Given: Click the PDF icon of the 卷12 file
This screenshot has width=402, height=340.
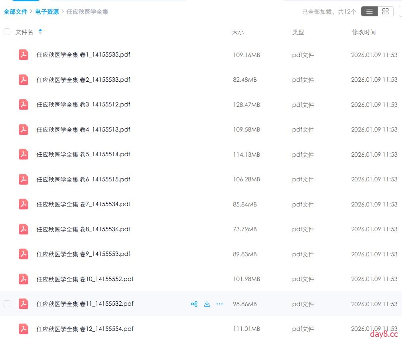Looking at the screenshot, I should pyautogui.click(x=24, y=329).
